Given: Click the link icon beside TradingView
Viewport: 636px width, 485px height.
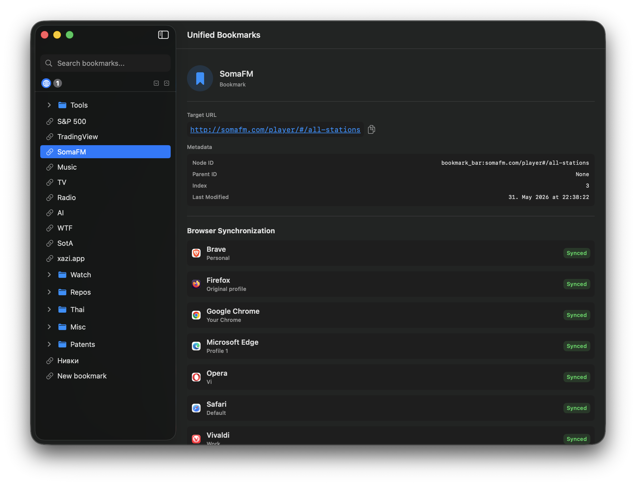Looking at the screenshot, I should click(x=50, y=137).
